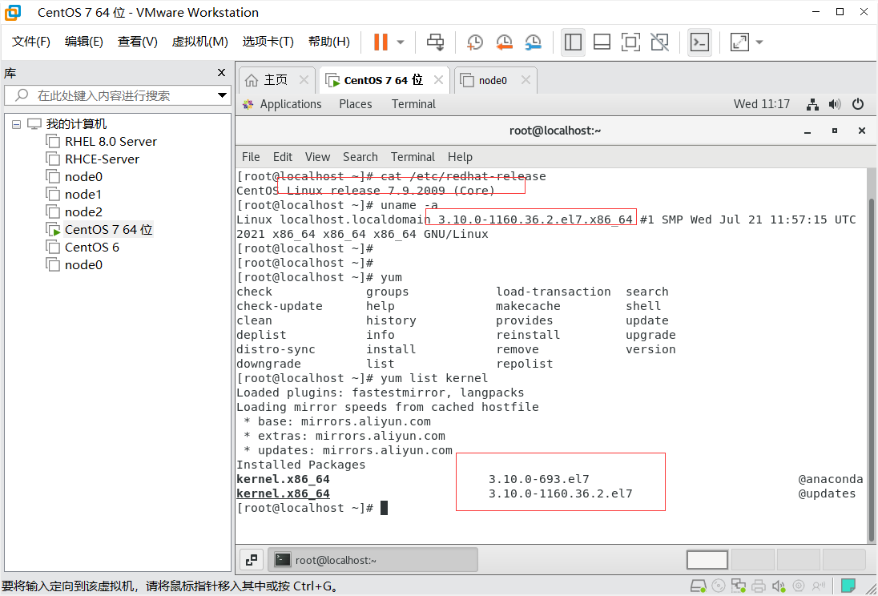Image resolution: width=878 pixels, height=596 pixels.
Task: Toggle the thumbnail bar
Action: tap(602, 42)
